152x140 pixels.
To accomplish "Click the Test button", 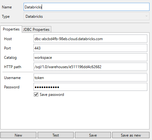I will [x=56, y=135].
